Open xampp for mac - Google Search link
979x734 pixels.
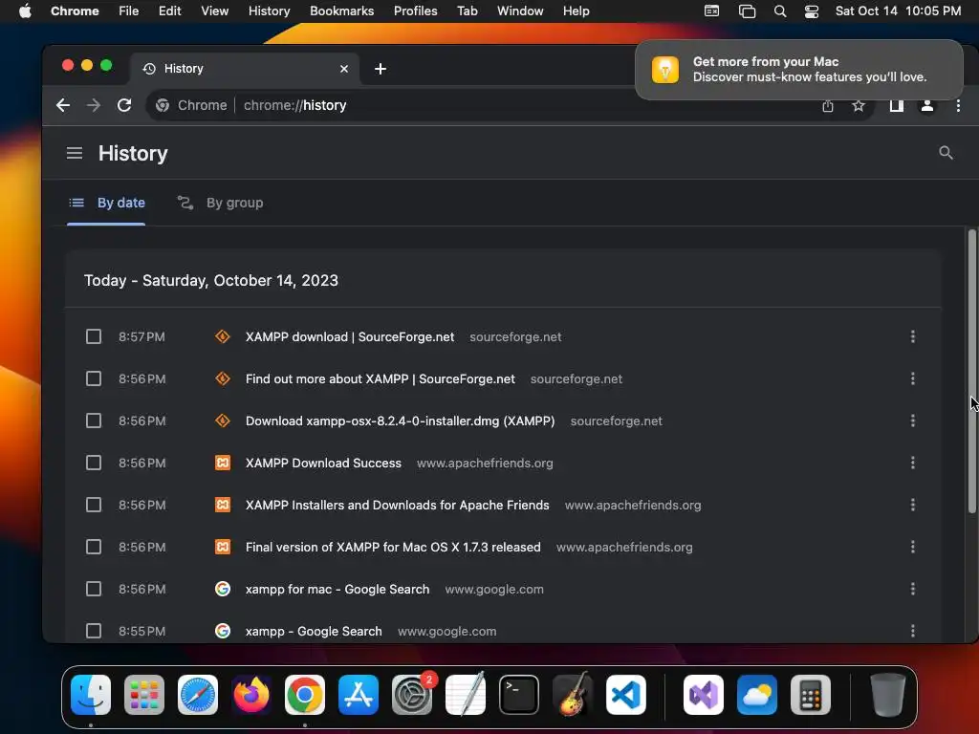click(337, 589)
